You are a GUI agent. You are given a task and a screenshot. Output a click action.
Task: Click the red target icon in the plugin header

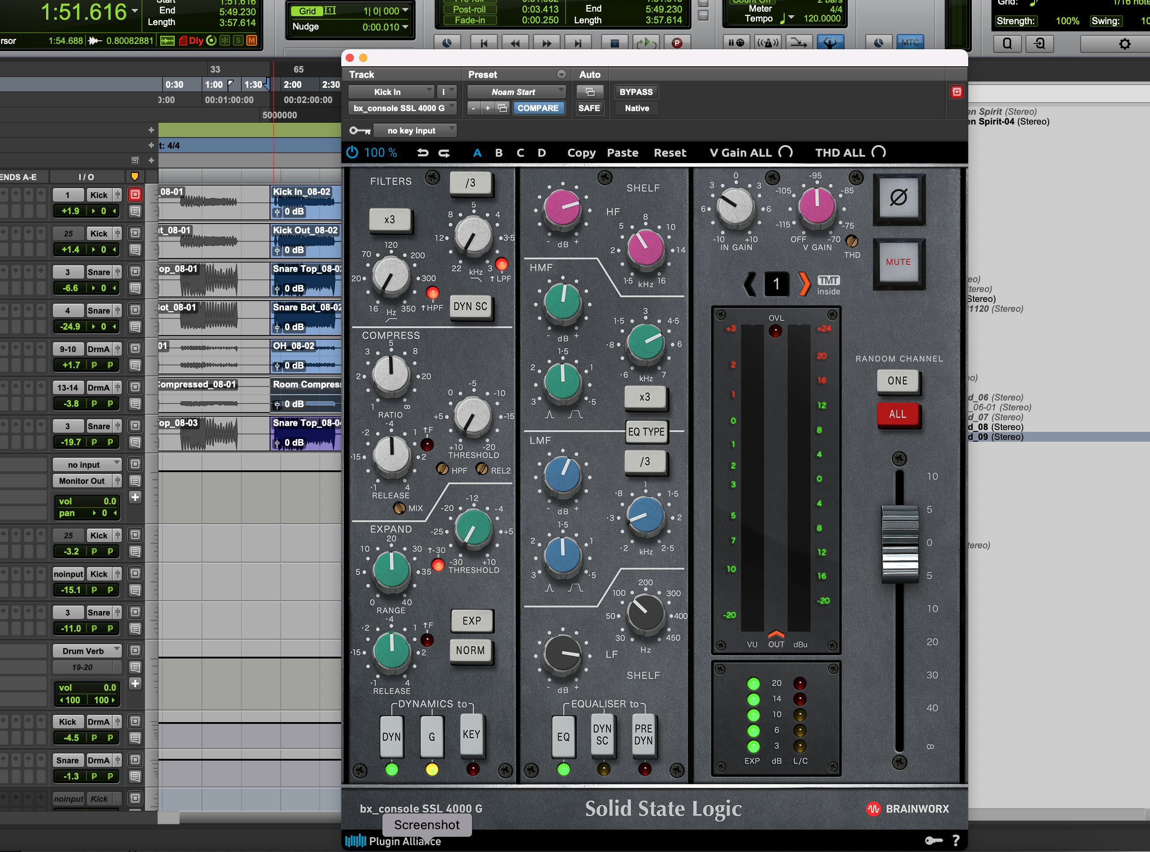957,92
